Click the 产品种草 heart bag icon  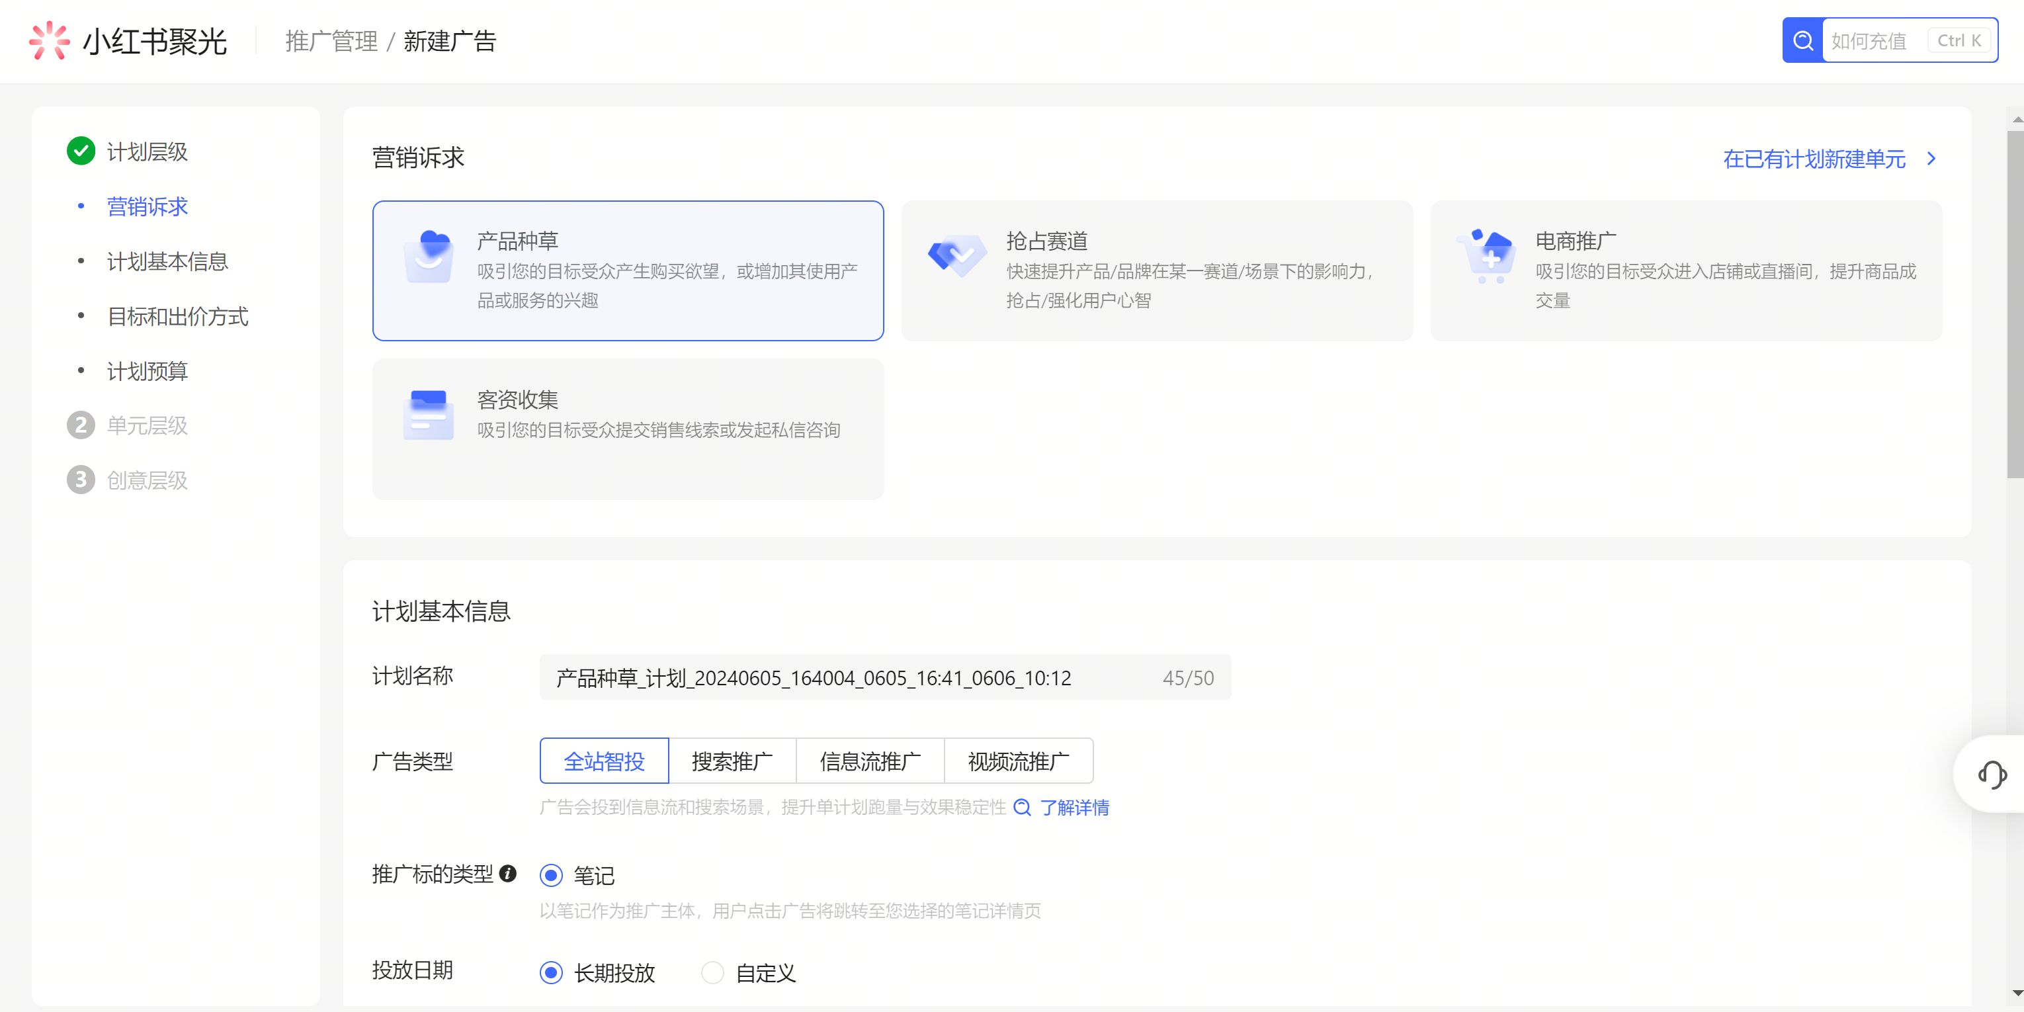(x=428, y=257)
